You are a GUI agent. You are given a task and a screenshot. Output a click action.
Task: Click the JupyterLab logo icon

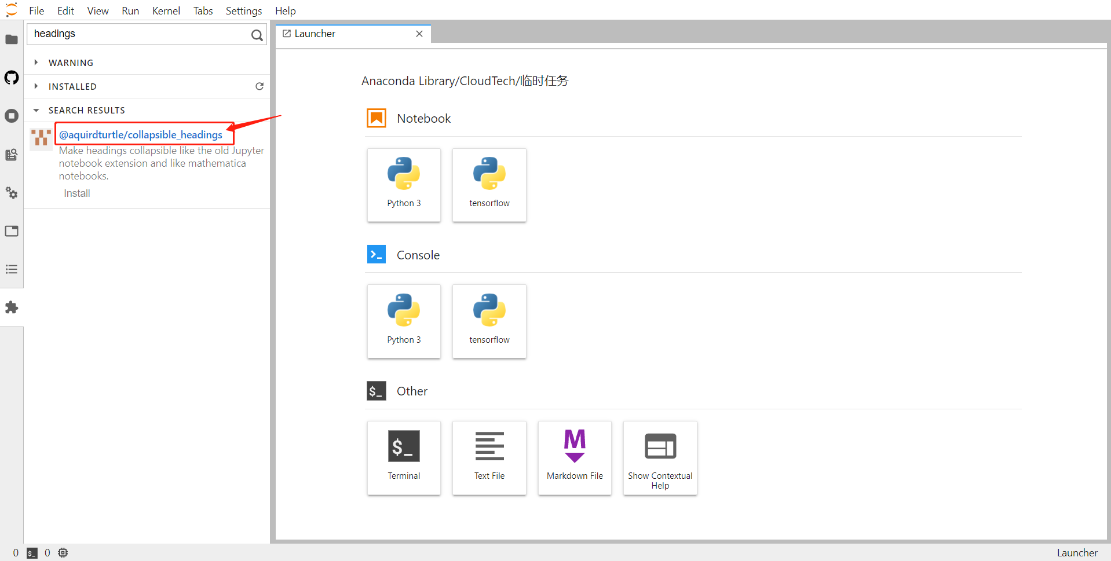pos(12,10)
